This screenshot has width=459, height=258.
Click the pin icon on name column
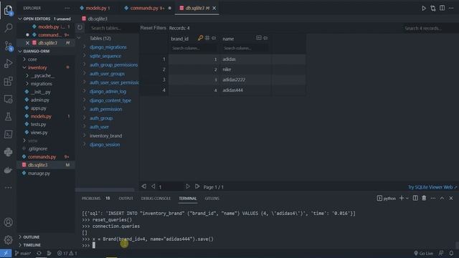click(265, 38)
